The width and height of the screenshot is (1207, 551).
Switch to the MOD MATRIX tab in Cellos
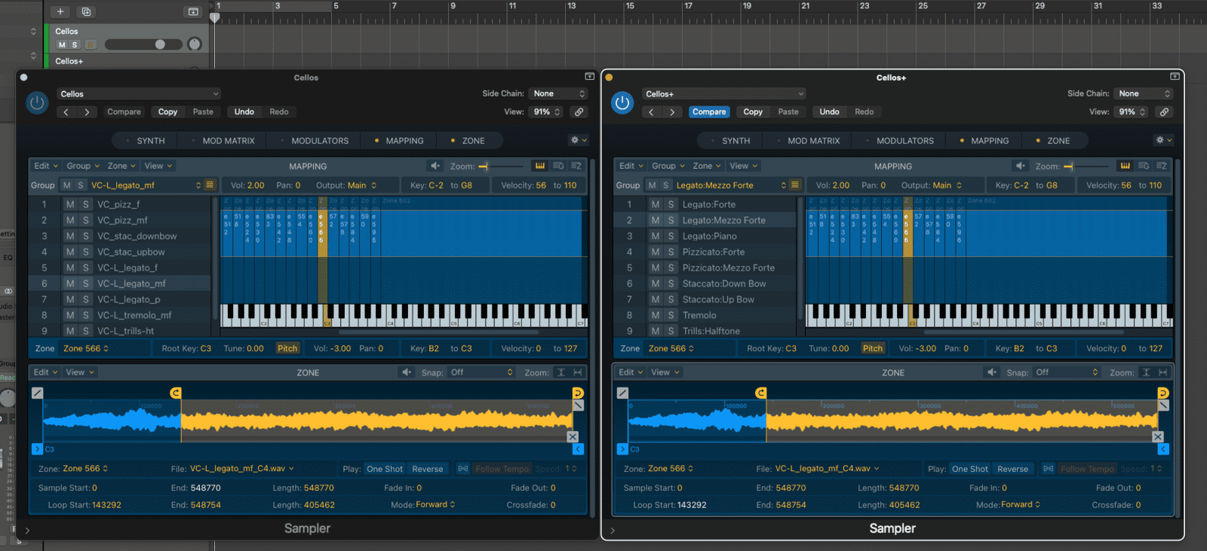(x=228, y=141)
